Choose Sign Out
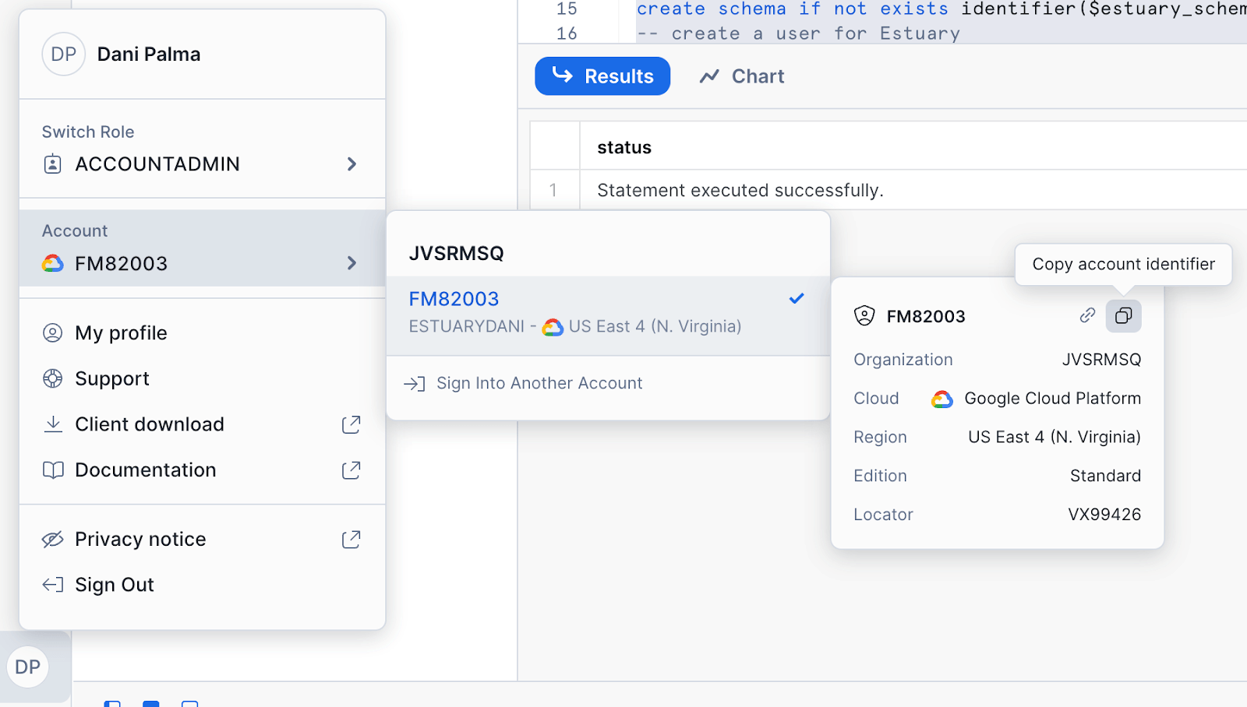Viewport: 1247px width, 707px height. pos(202,585)
